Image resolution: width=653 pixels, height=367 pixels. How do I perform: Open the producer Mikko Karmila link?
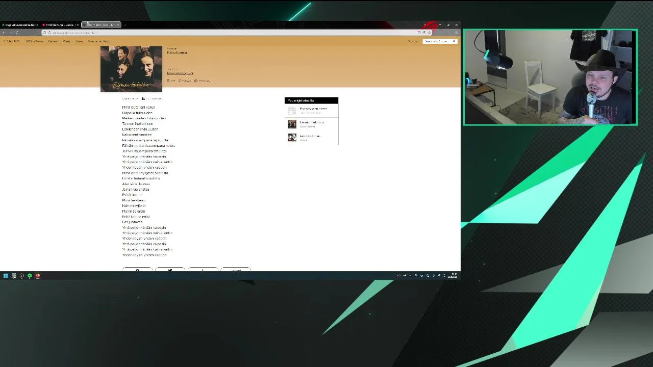click(x=177, y=53)
